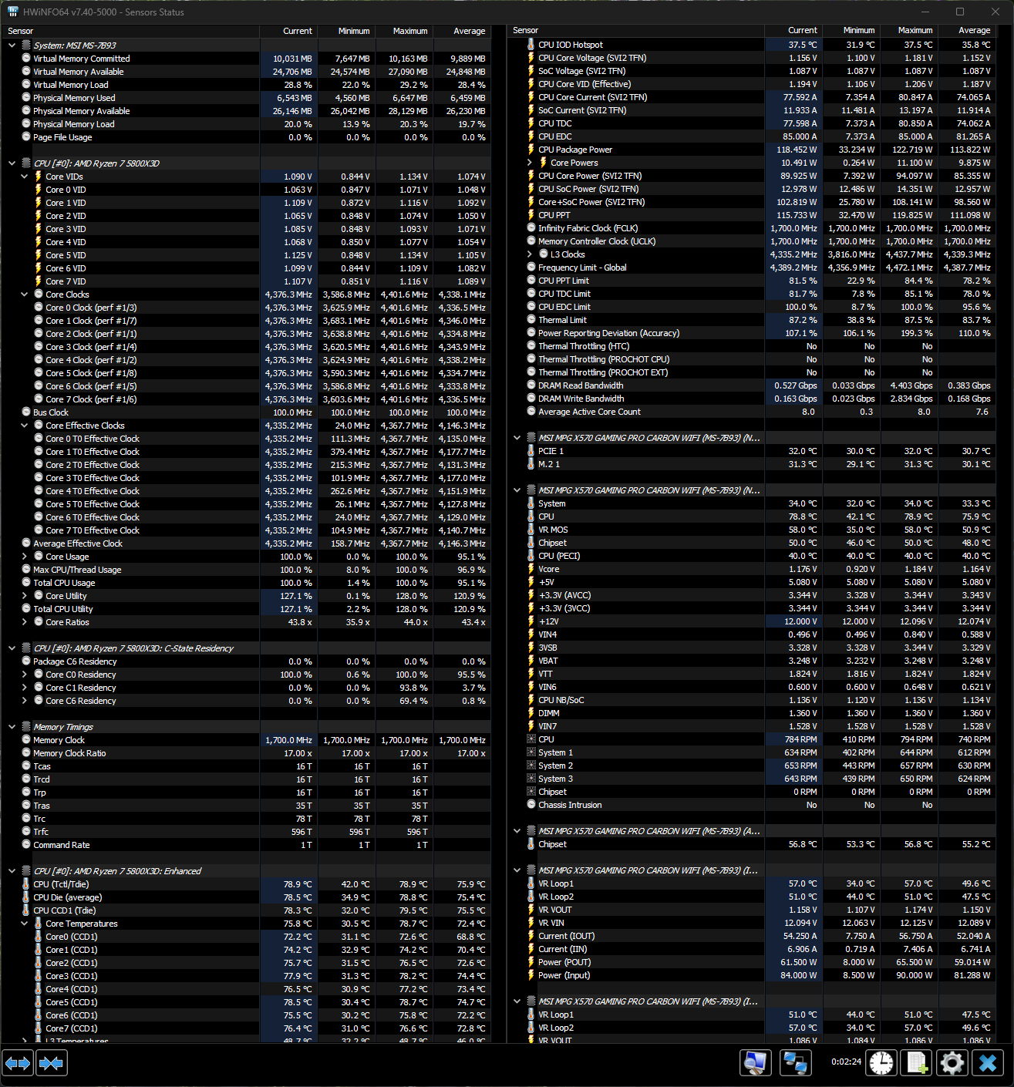Expand the Core C0 Residency entry

click(24, 674)
